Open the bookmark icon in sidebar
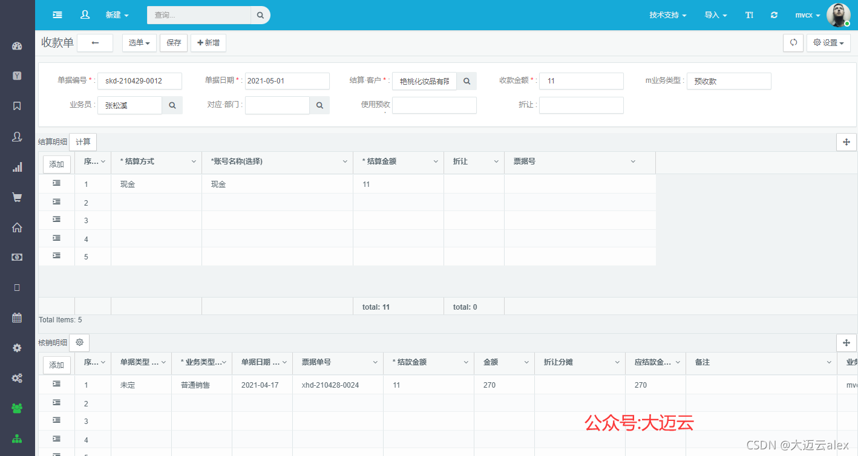Viewport: 858px width, 456px height. pos(17,106)
